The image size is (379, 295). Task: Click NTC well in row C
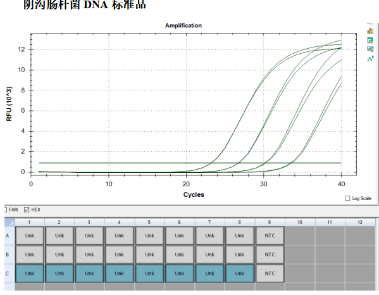pos(270,273)
